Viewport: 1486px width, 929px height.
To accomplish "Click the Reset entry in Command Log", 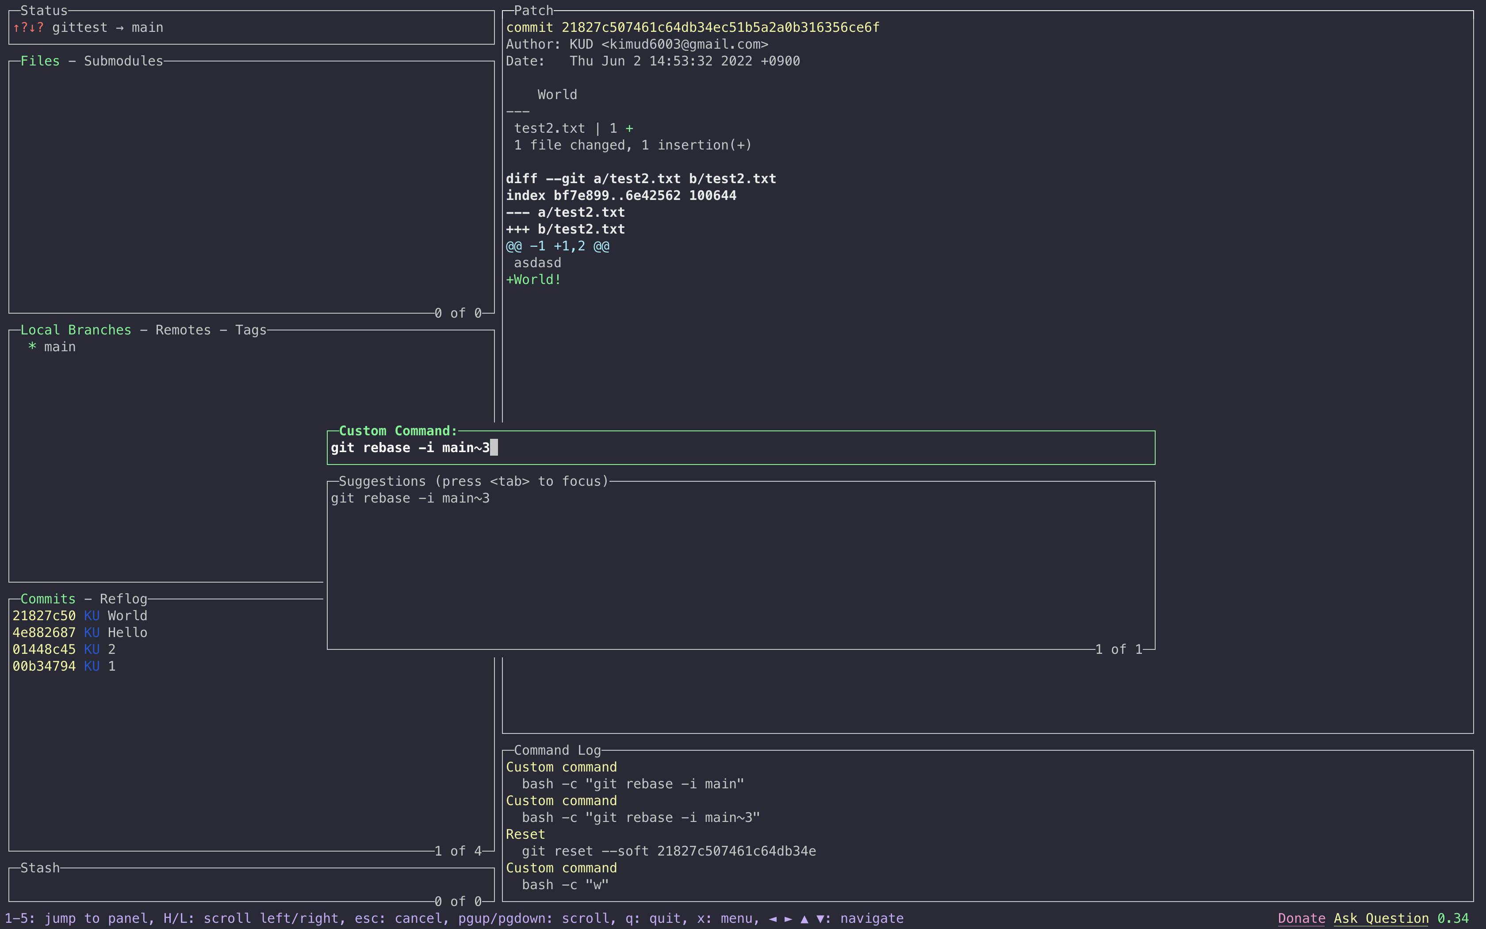I will tap(525, 834).
